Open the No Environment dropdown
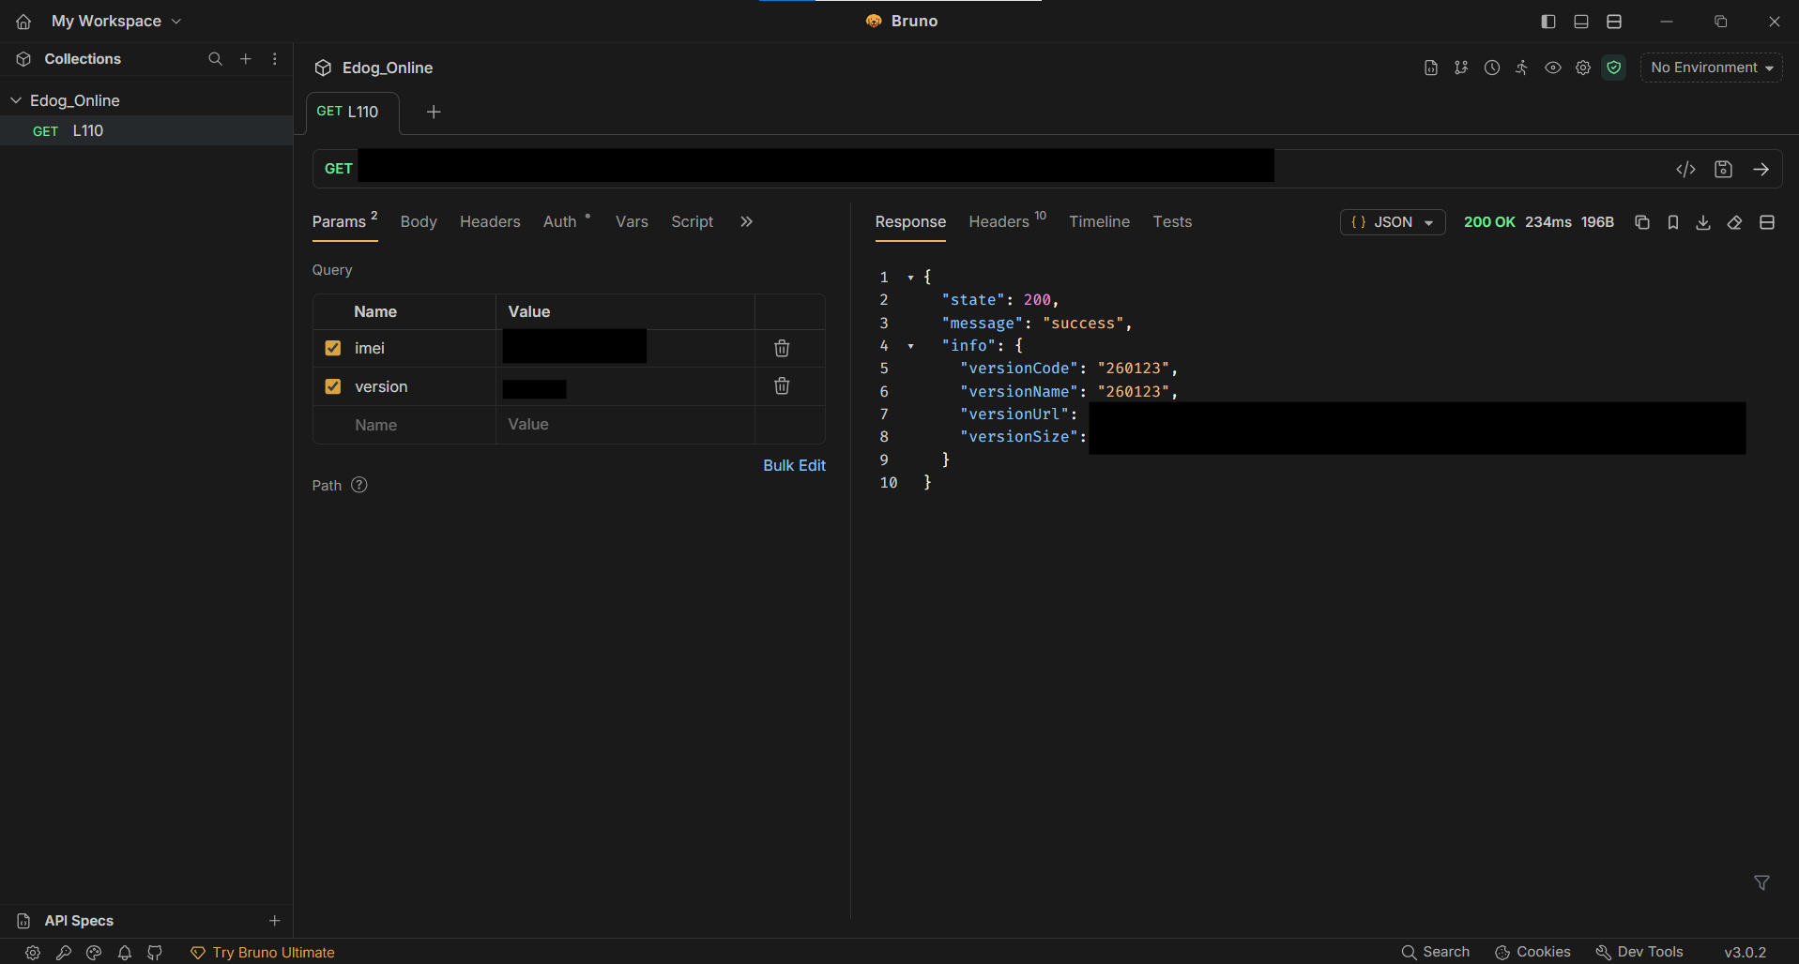The image size is (1799, 964). pyautogui.click(x=1711, y=68)
